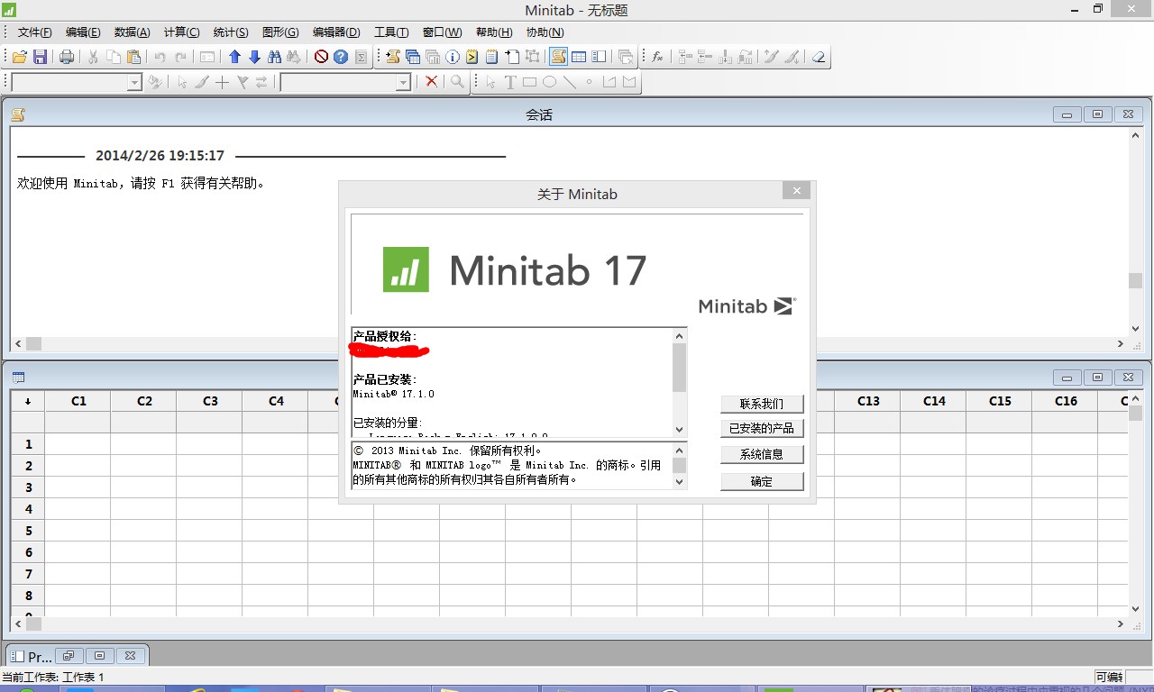Click the 联系我们 button
The image size is (1154, 692).
pos(762,404)
